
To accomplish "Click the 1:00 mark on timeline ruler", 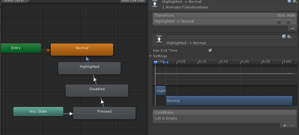I will pos(287,62).
